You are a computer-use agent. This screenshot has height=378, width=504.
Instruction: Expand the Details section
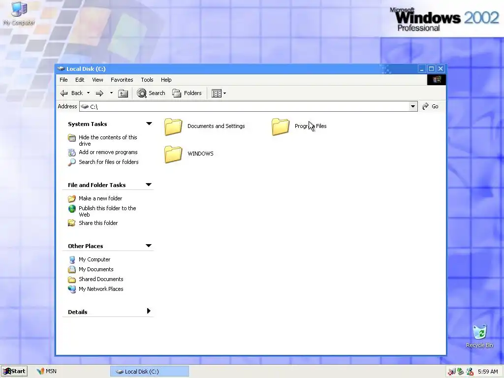click(149, 311)
